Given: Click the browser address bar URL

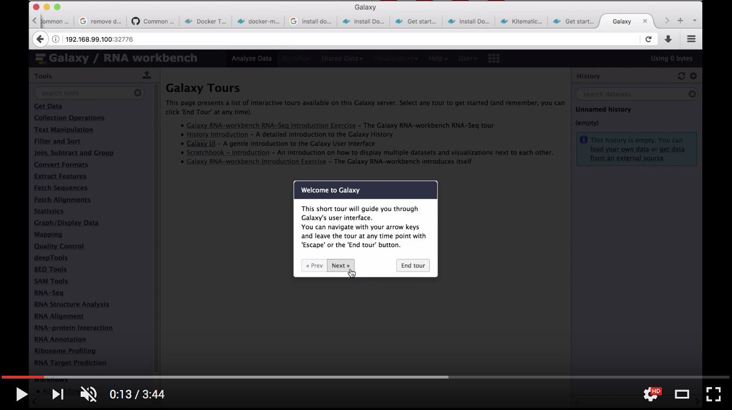Looking at the screenshot, I should tap(100, 39).
